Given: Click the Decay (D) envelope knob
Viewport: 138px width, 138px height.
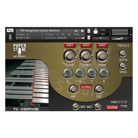Looking at the screenshot, I should point(80,73).
